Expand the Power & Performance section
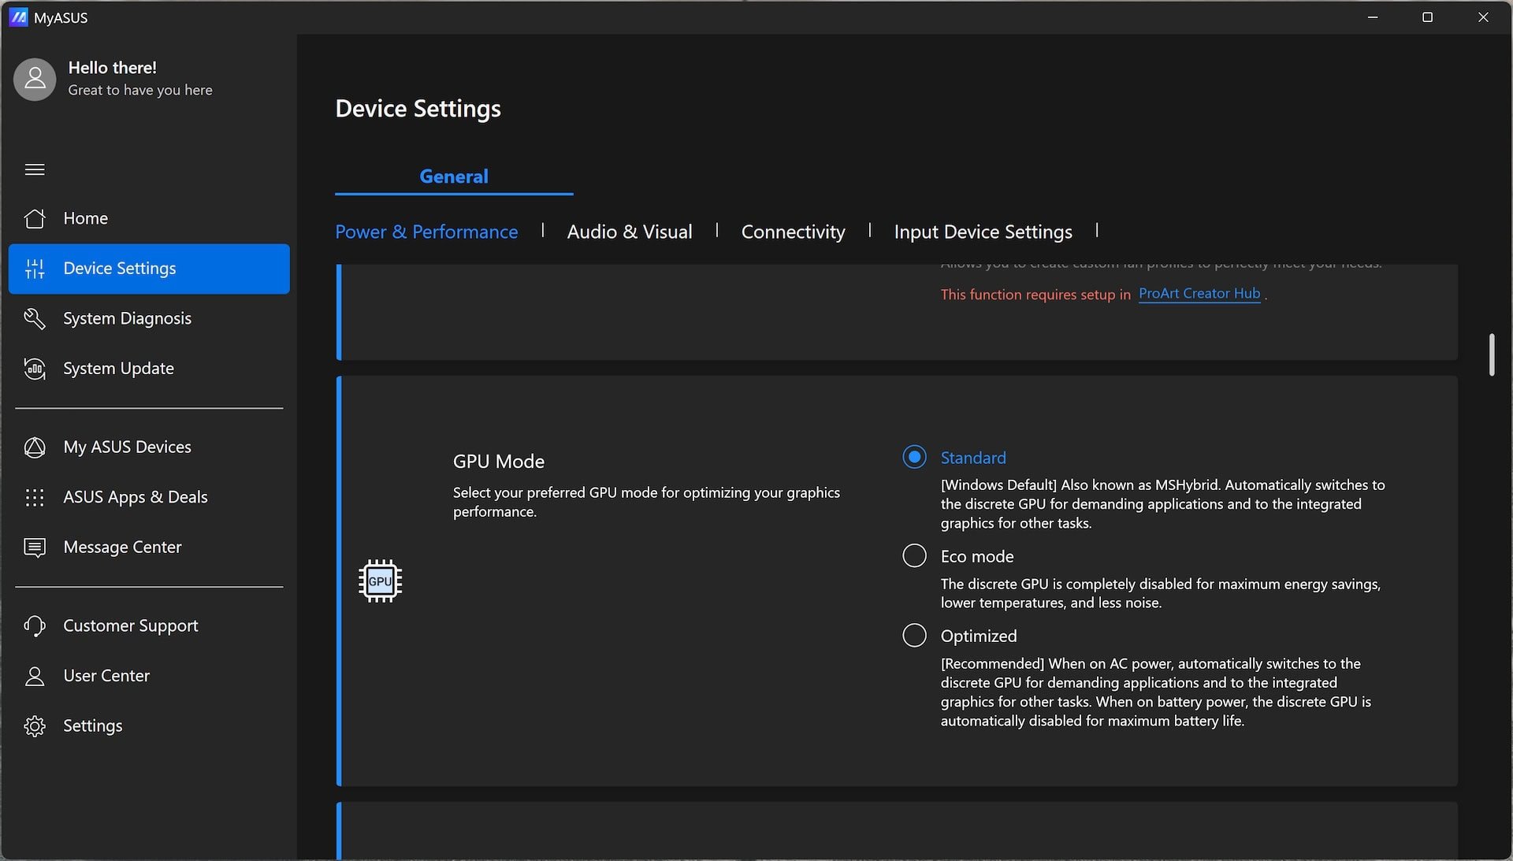 click(x=426, y=231)
